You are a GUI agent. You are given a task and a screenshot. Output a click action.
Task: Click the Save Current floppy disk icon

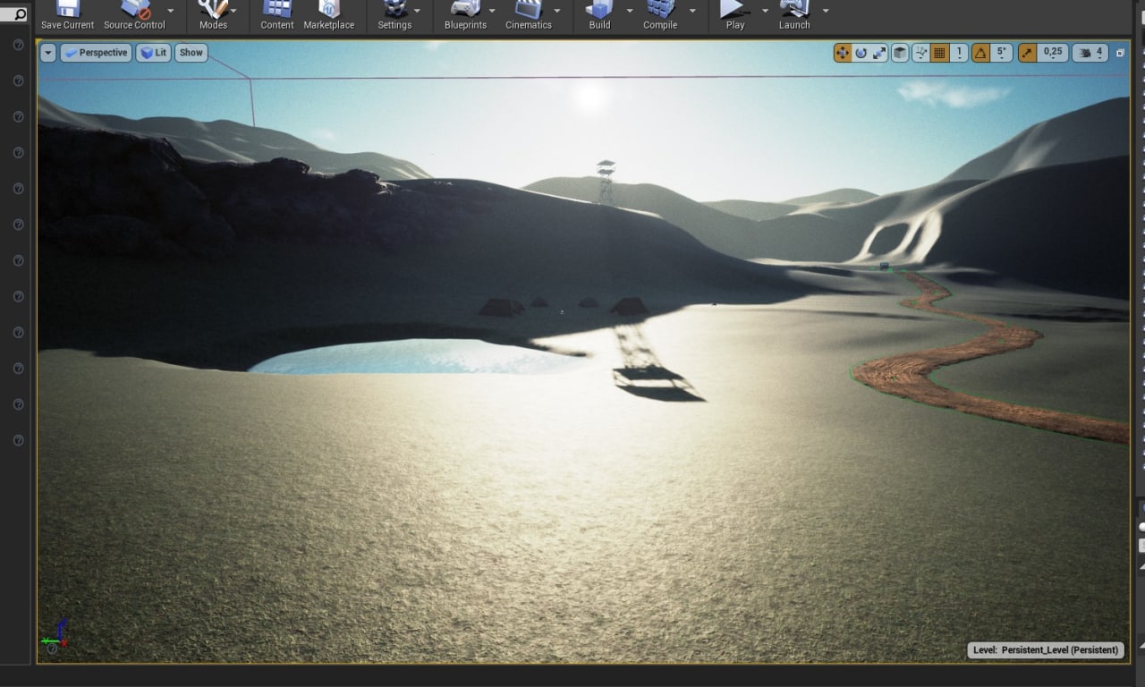(67, 9)
